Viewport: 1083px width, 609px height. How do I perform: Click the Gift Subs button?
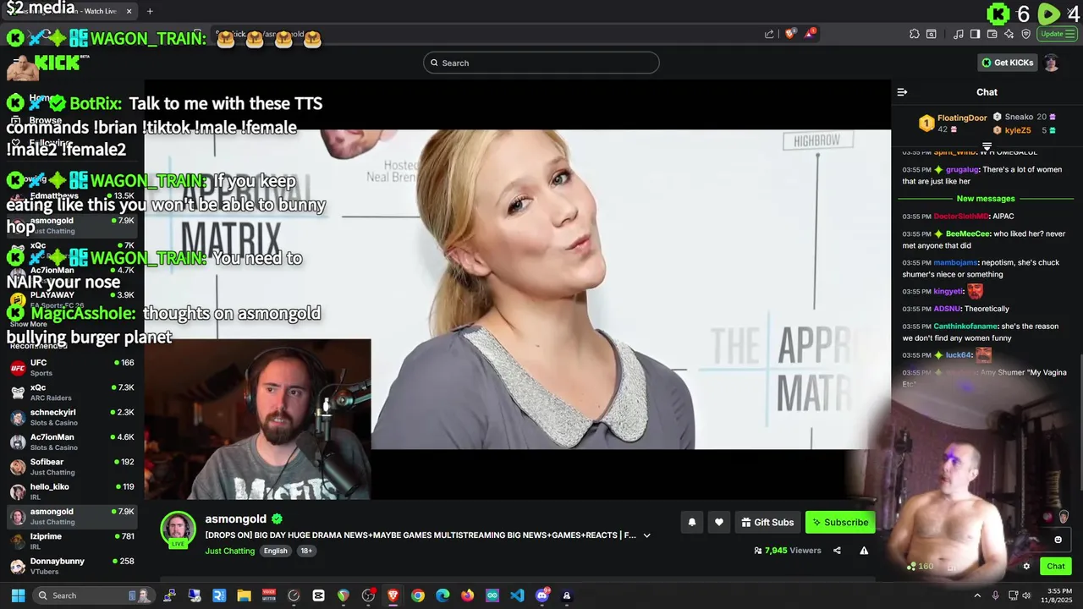(767, 523)
